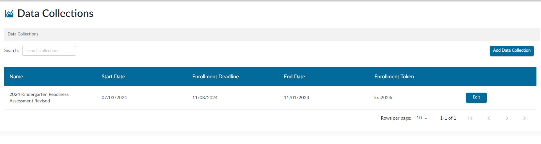This screenshot has height=144, width=541.
Task: Click the Add Data Collection button
Action: (x=512, y=51)
